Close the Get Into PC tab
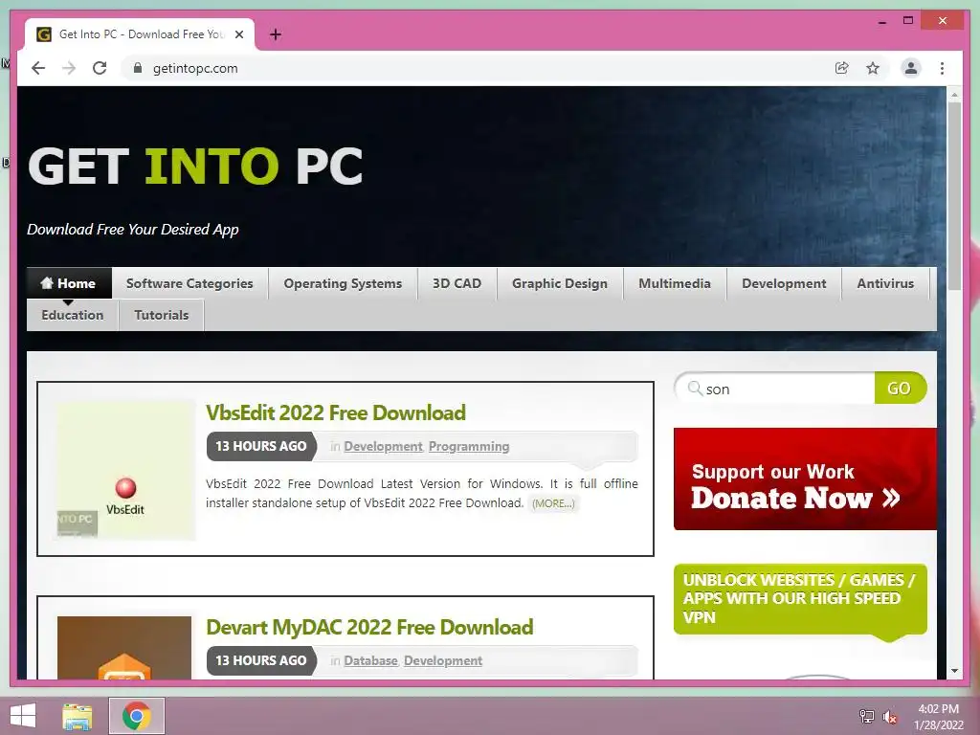 [x=238, y=34]
